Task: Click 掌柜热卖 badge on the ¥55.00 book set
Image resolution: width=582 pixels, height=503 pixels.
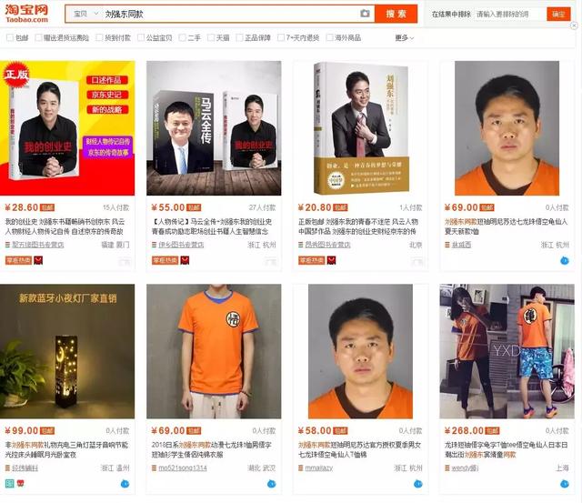Action: tap(166, 260)
